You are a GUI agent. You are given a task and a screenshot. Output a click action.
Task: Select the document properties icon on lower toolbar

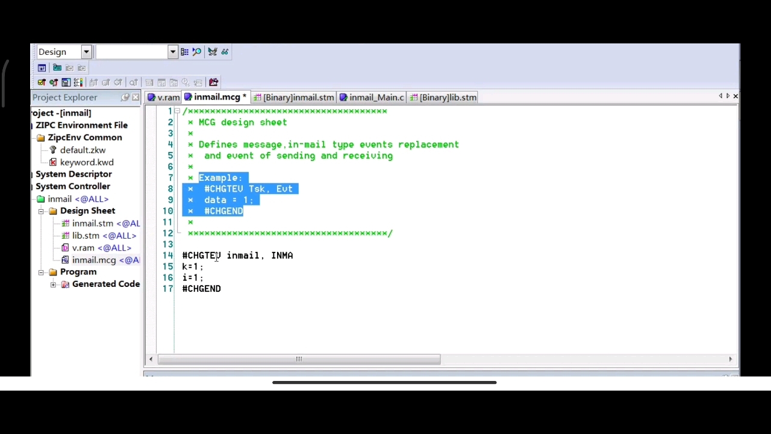[x=66, y=82]
